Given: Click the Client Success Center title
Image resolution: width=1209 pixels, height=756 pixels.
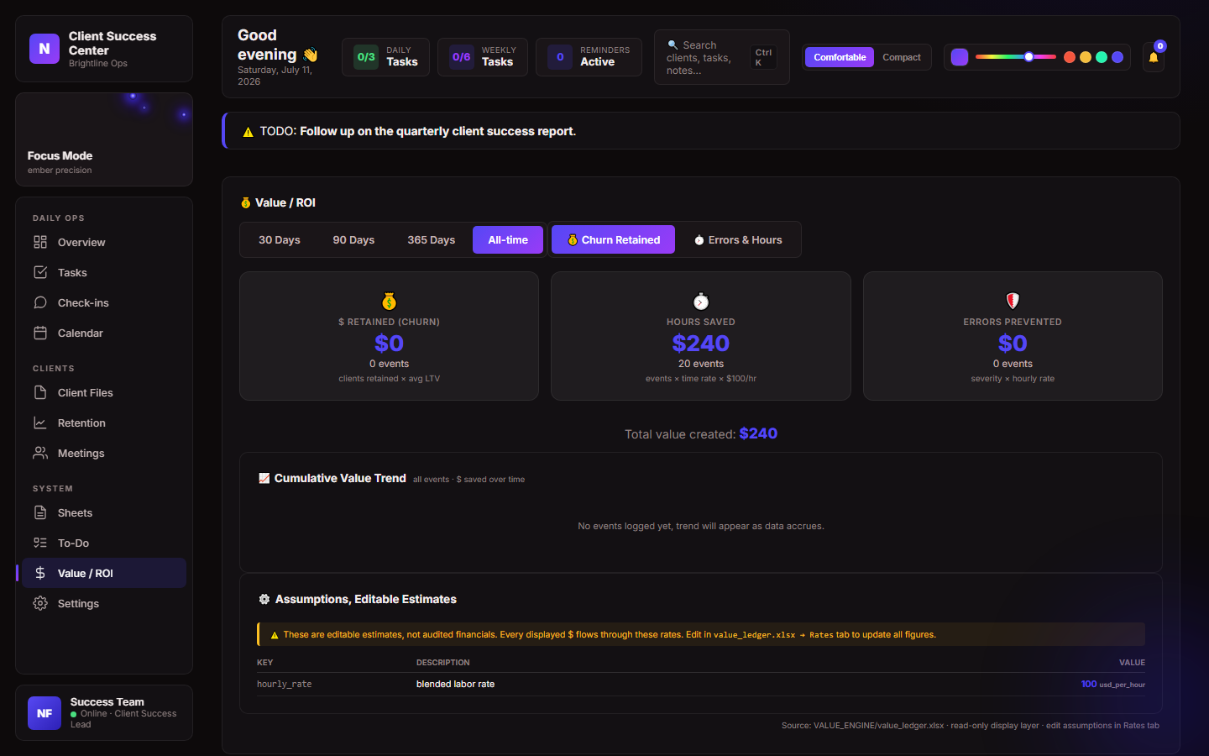Looking at the screenshot, I should [113, 43].
